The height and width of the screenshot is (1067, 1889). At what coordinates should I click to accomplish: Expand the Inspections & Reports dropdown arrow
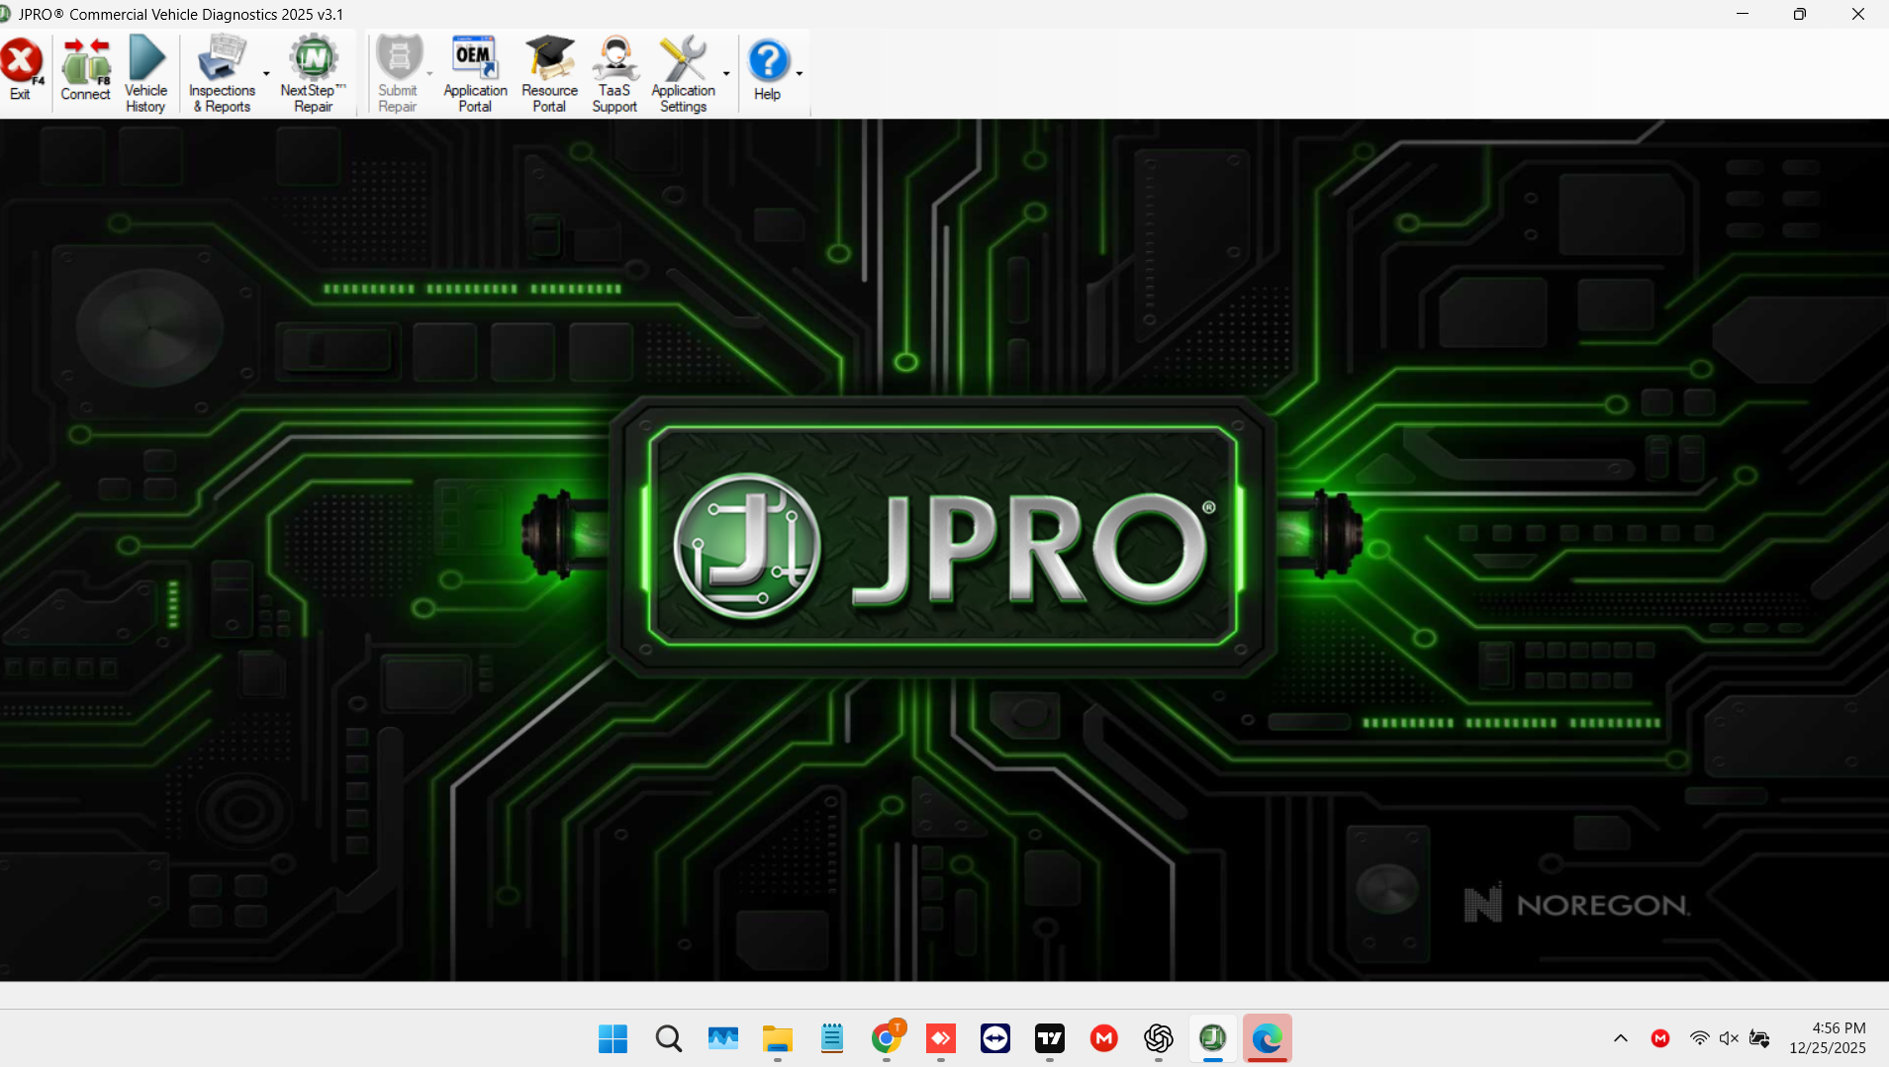(265, 74)
